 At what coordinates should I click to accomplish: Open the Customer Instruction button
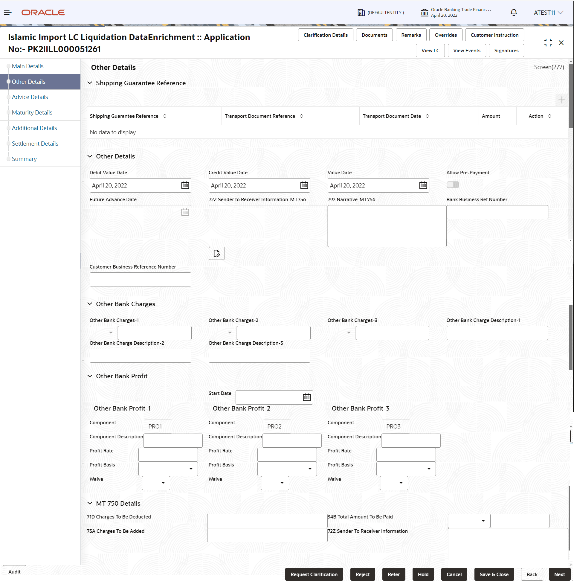pos(494,35)
